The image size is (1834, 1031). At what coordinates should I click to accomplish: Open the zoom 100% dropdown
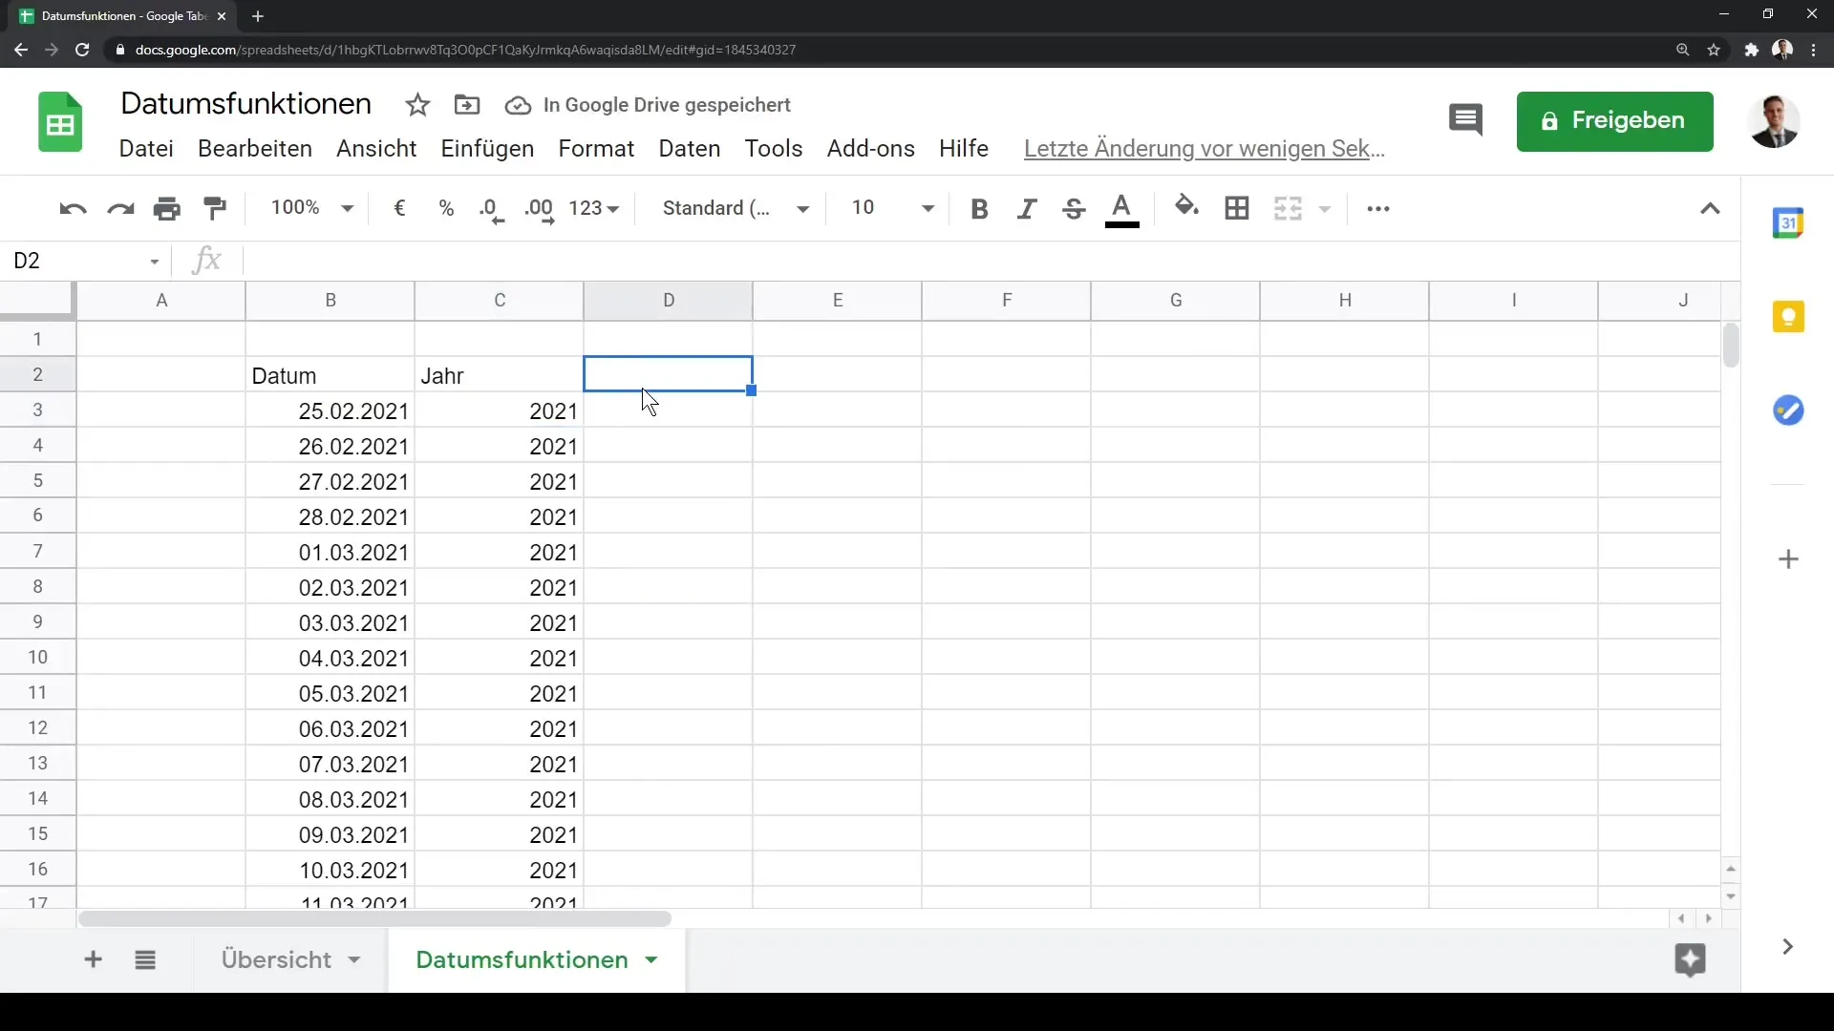pos(311,208)
